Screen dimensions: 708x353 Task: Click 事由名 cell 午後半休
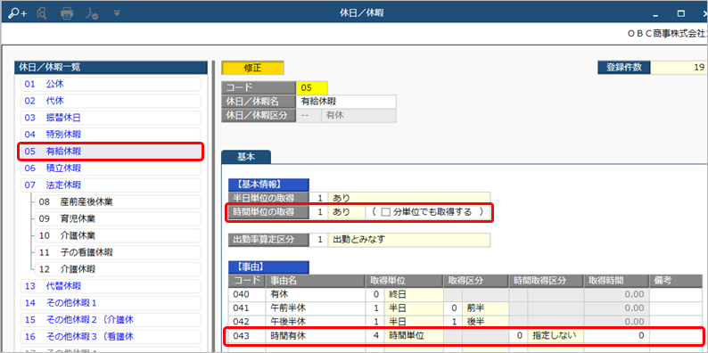coord(315,322)
